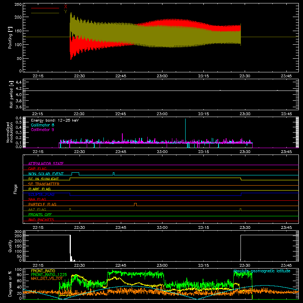
Task: Click the orange MAX_DET_VS_TOT legend entry
Action: click(47, 278)
